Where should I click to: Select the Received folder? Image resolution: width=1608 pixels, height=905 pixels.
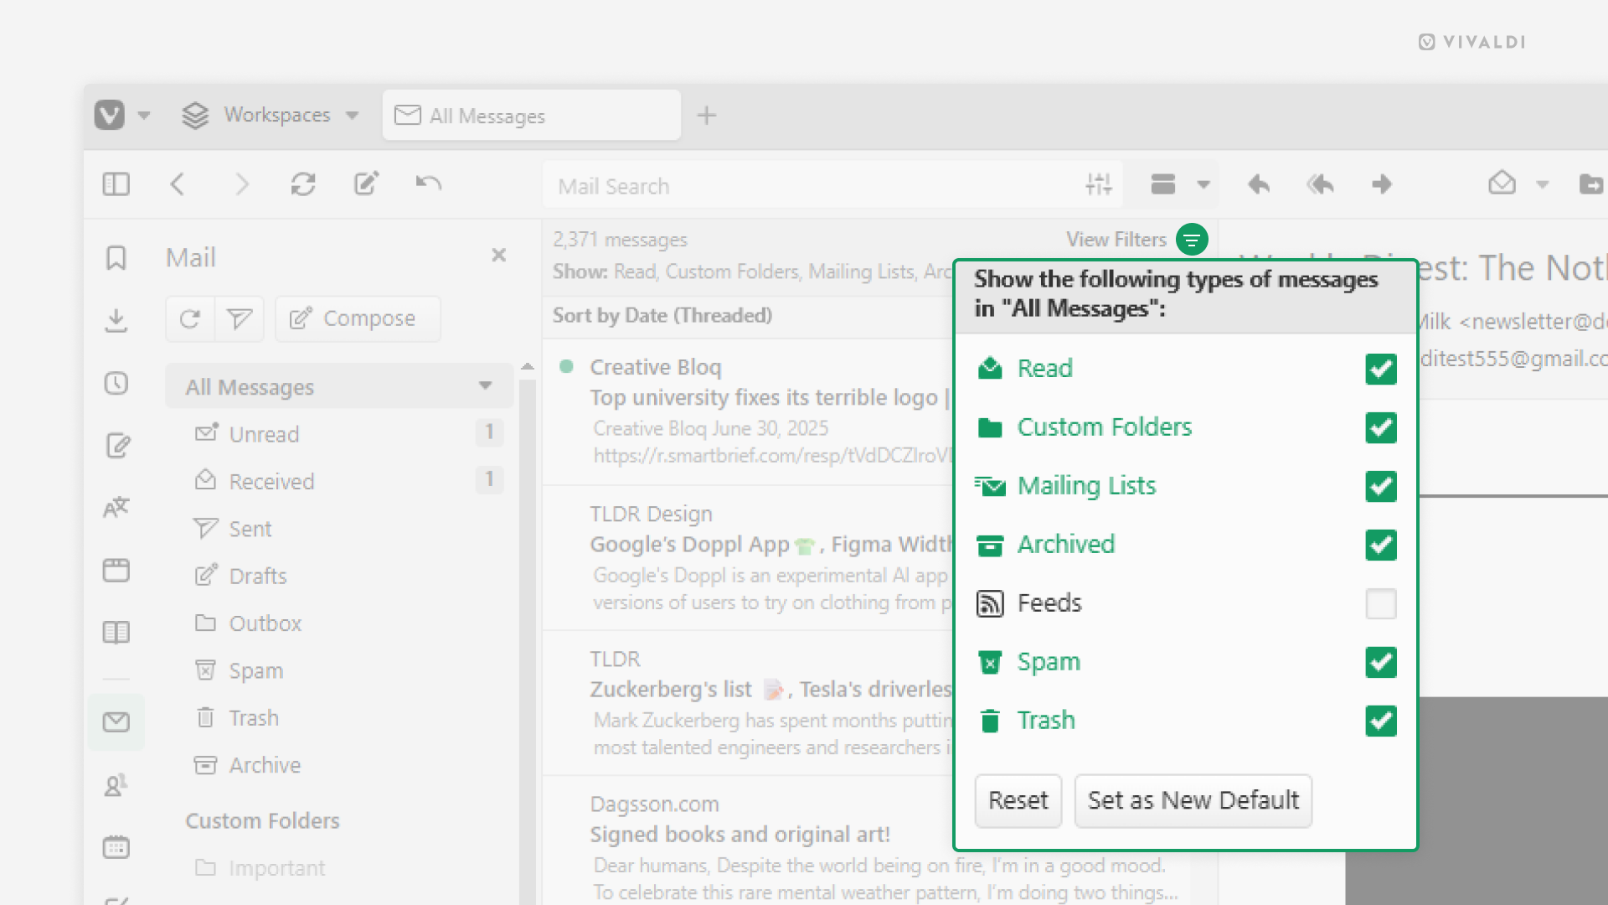tap(339, 481)
